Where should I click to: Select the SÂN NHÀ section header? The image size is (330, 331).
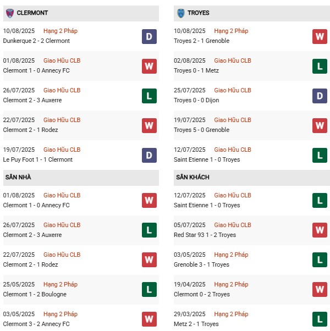(18, 178)
